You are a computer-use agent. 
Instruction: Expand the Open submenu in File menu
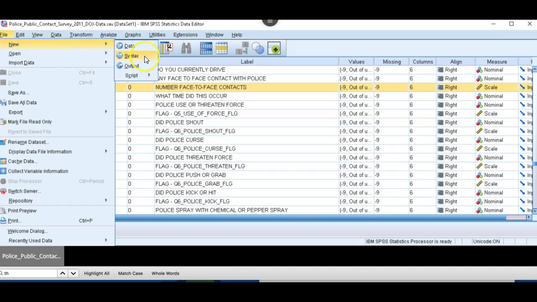[x=57, y=54]
